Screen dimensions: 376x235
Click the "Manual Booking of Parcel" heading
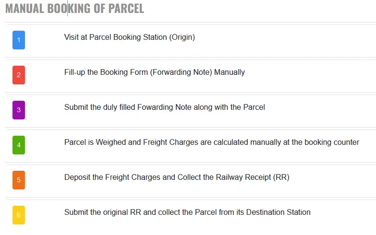pyautogui.click(x=74, y=9)
